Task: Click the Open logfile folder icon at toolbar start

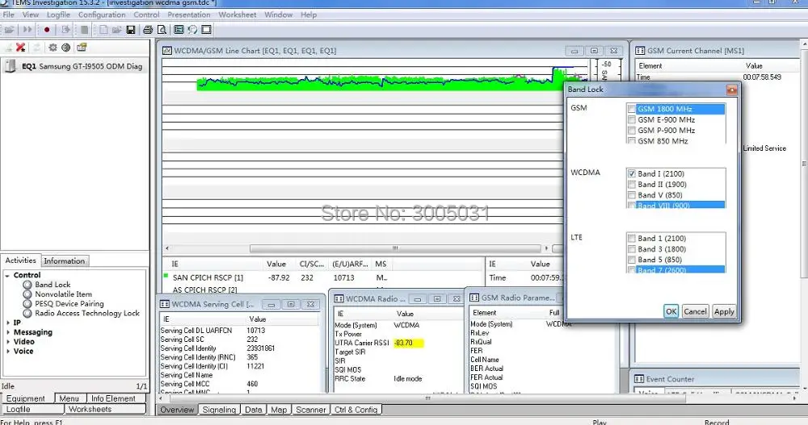Action: 9,30
